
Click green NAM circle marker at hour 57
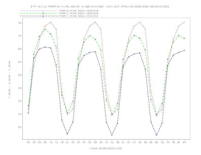(x=134, y=35)
